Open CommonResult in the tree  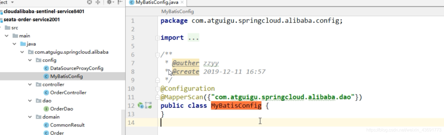point(67,125)
